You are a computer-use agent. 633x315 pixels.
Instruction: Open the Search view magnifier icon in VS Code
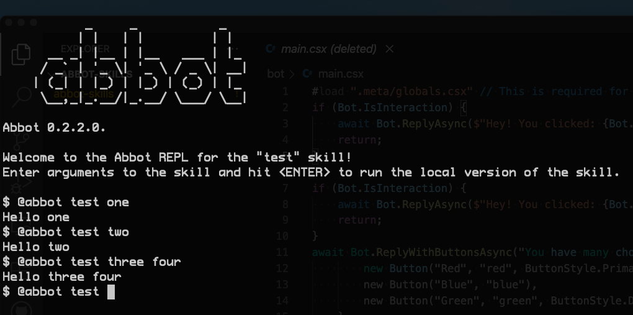tap(21, 97)
